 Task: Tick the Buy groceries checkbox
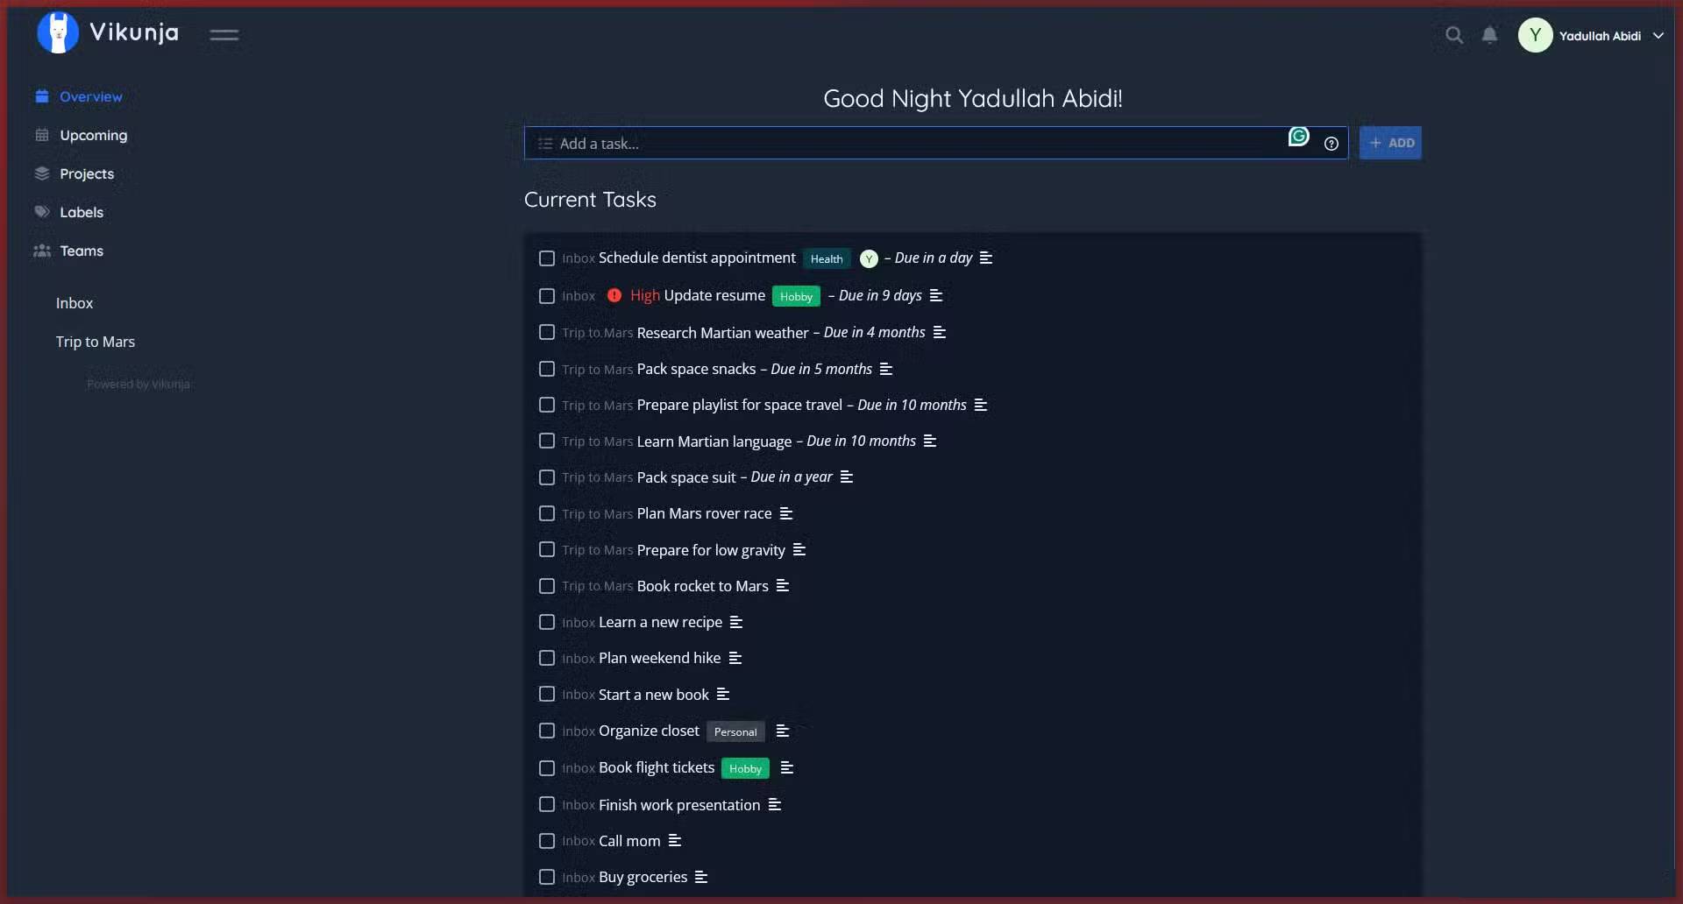pyautogui.click(x=547, y=877)
